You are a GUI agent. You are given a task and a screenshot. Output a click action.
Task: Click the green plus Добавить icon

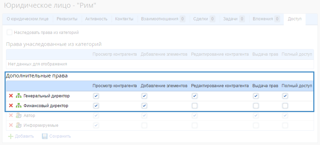click(x=11, y=136)
